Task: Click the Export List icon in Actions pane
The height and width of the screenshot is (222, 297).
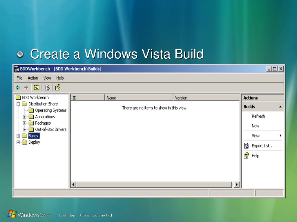Action: pyautogui.click(x=247, y=146)
